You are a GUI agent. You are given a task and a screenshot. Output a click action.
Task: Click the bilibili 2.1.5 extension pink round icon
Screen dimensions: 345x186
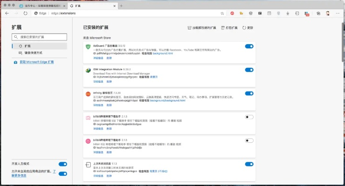[88, 141]
